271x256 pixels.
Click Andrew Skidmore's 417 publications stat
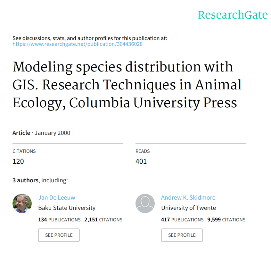point(182,220)
